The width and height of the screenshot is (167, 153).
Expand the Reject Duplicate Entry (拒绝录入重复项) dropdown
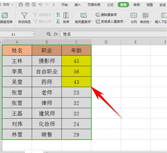tap(125, 22)
